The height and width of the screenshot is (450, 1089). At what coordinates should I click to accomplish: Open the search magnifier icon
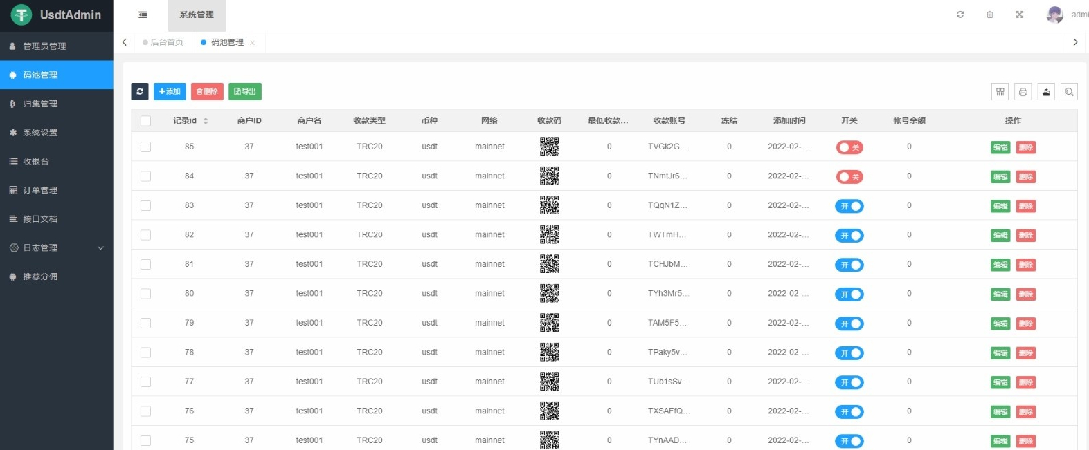coord(1070,91)
